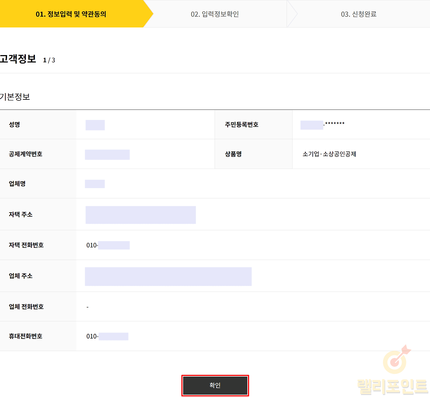Select the masked 주민등록번호 value field

pos(322,125)
